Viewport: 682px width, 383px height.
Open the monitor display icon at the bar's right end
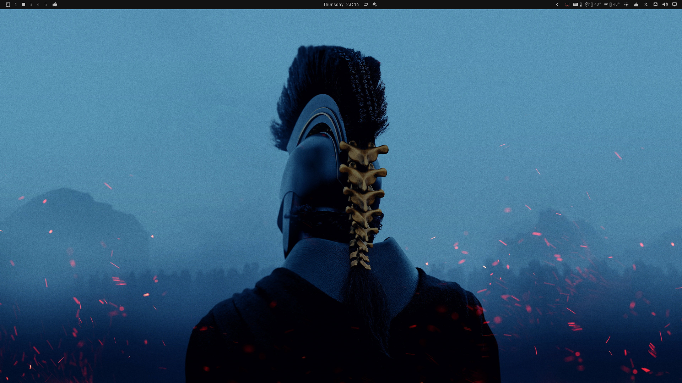tap(675, 5)
